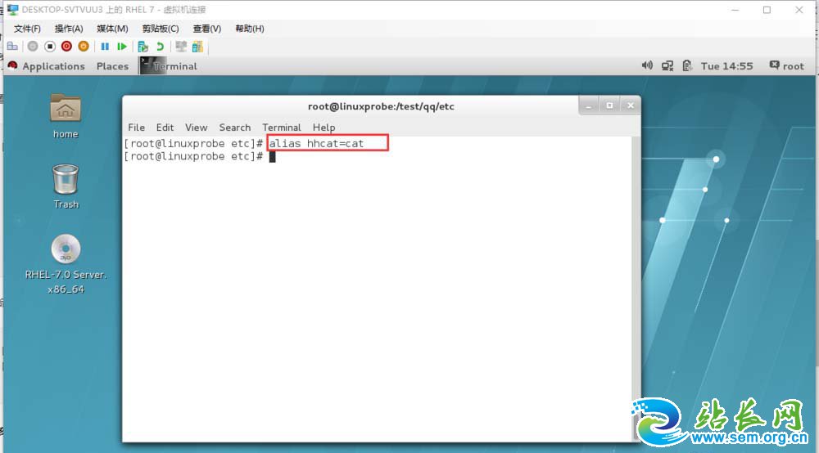Save the virtual machine state
This screenshot has height=453, width=819.
click(83, 47)
